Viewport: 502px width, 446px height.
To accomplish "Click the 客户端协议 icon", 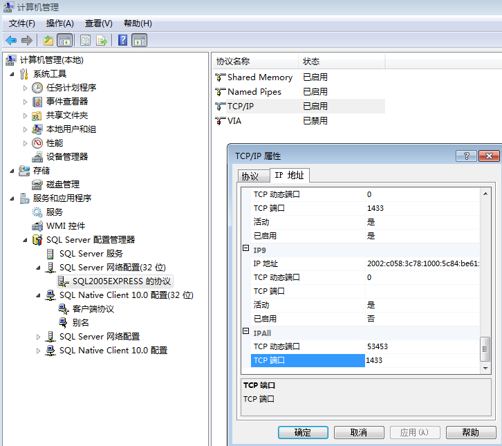I will pos(64,309).
